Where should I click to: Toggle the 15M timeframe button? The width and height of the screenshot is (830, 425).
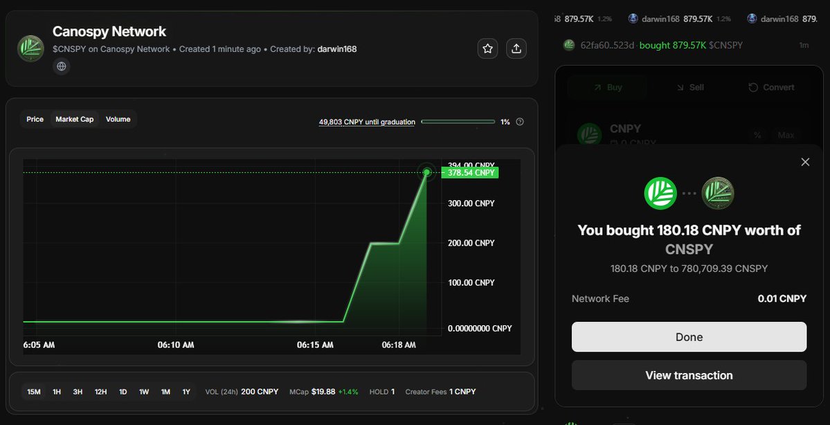(33, 391)
